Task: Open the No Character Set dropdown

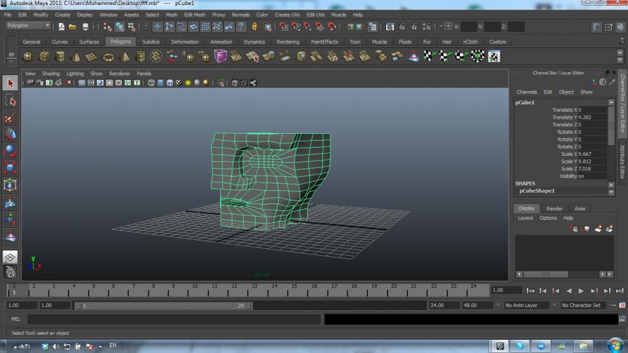Action: click(584, 305)
